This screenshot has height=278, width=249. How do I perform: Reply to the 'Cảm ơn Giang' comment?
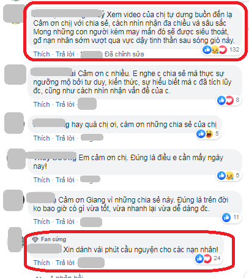(65, 222)
